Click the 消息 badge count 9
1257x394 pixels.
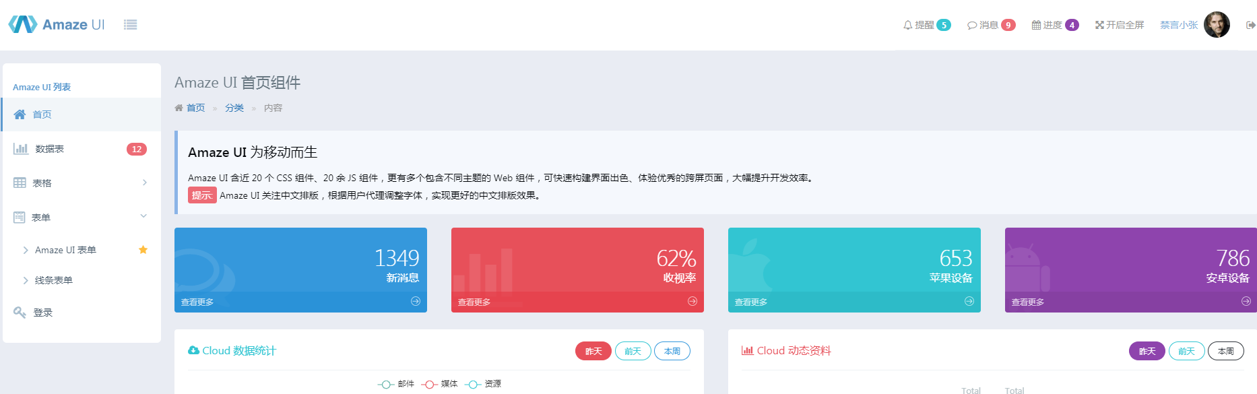(1008, 25)
